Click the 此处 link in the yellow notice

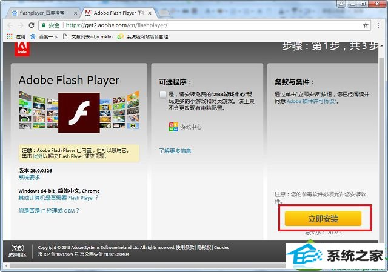click(38, 156)
